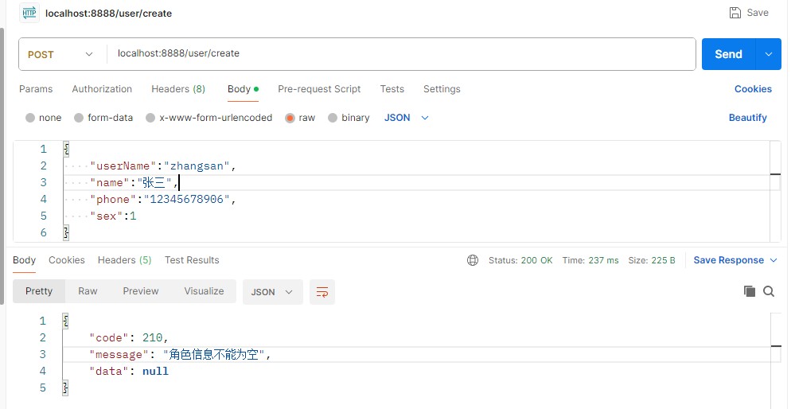Open the response Test Results tab
Image resolution: width=795 pixels, height=409 pixels.
192,260
